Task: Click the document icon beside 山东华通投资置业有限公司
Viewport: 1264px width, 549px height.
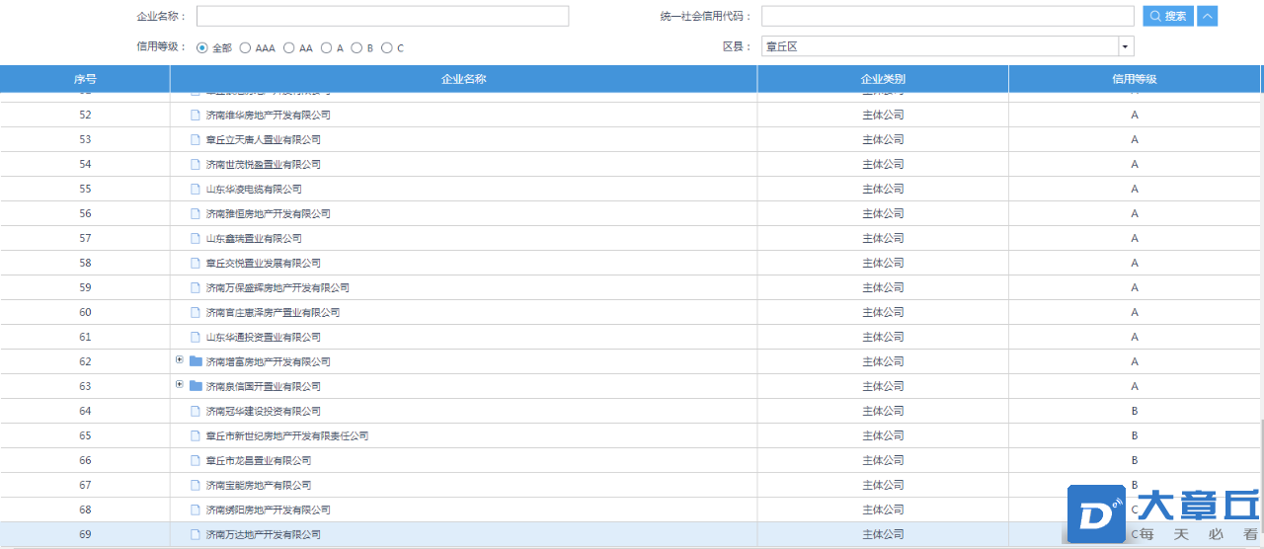Action: [196, 338]
